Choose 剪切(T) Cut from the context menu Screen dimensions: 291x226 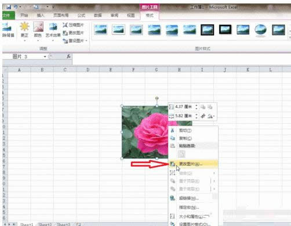(193, 131)
